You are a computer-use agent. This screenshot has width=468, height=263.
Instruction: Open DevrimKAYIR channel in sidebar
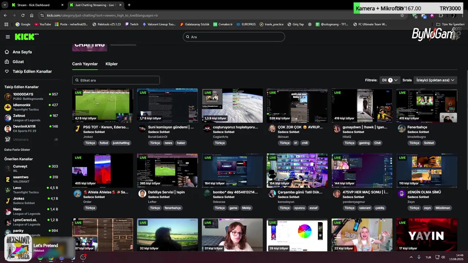[x=31, y=128]
